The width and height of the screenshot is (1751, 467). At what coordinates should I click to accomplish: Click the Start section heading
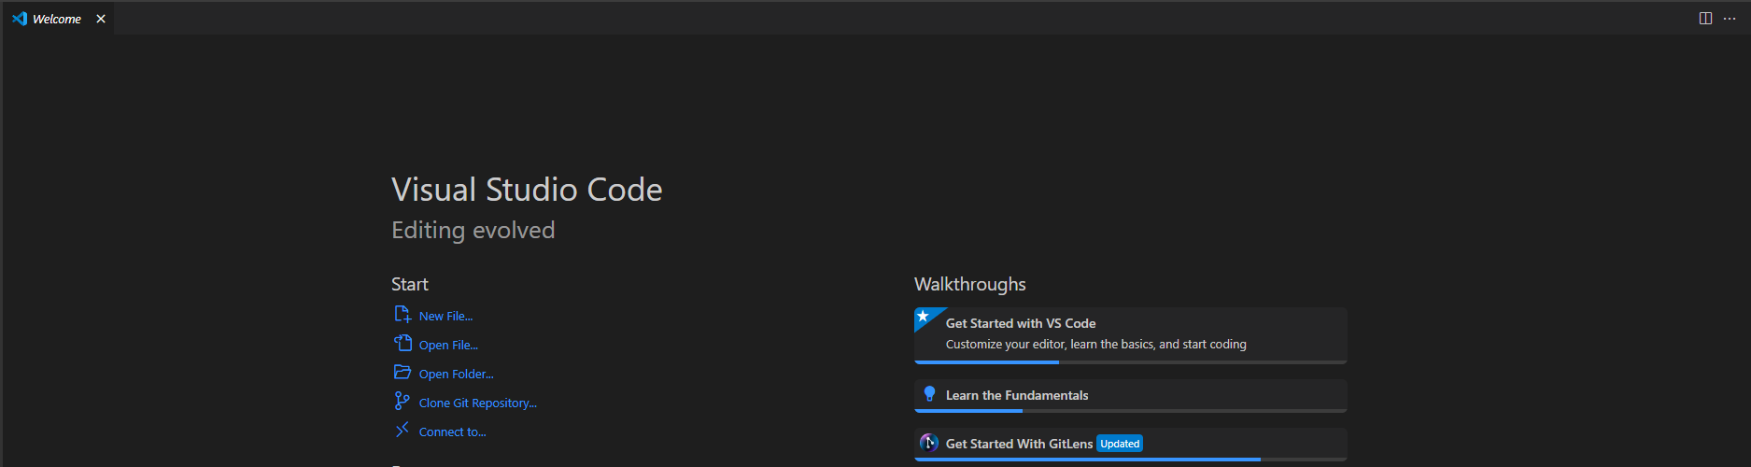click(409, 284)
